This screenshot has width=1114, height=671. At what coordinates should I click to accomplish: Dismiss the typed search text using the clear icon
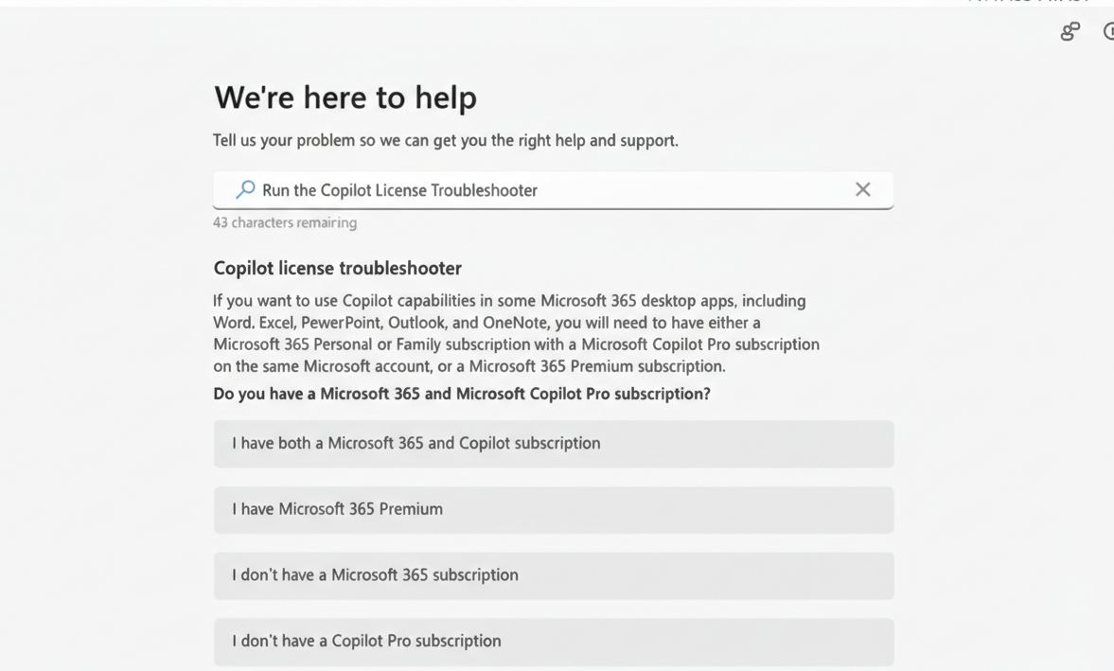(862, 189)
